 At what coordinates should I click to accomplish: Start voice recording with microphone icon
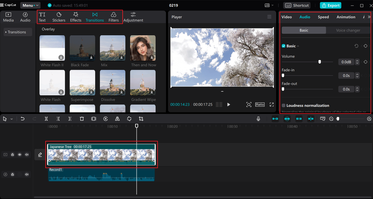[258, 119]
